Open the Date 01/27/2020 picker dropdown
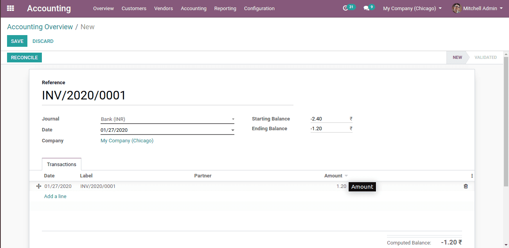 tap(233, 130)
